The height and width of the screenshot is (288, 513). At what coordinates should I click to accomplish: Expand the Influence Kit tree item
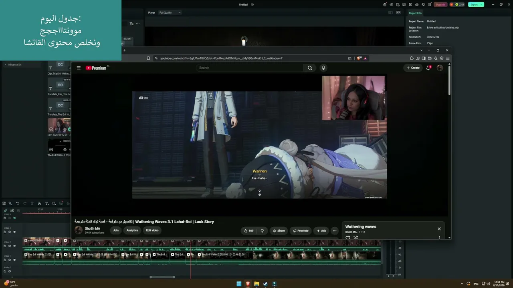(x=5, y=64)
